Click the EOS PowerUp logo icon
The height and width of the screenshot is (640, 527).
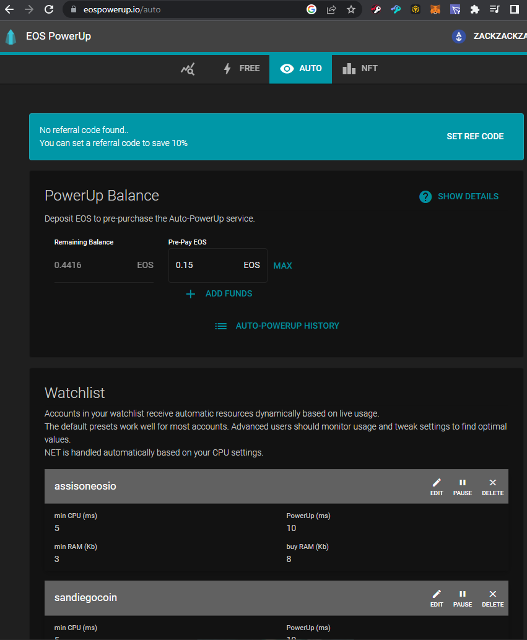click(x=11, y=37)
